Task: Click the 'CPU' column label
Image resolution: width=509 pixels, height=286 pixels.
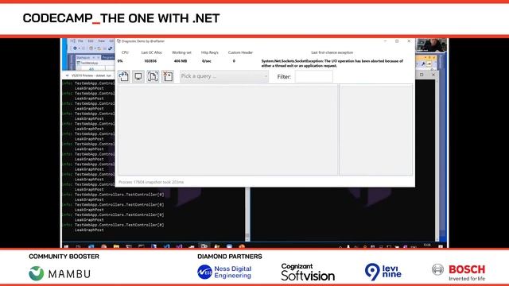Action: coord(125,52)
